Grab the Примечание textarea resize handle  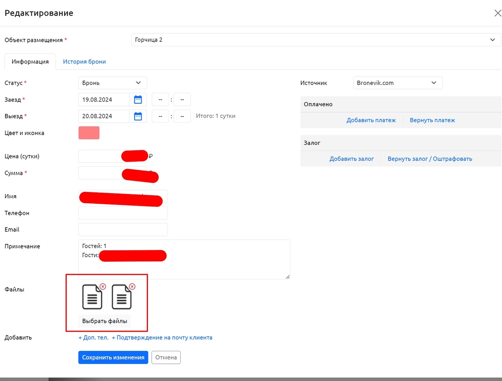pyautogui.click(x=287, y=276)
